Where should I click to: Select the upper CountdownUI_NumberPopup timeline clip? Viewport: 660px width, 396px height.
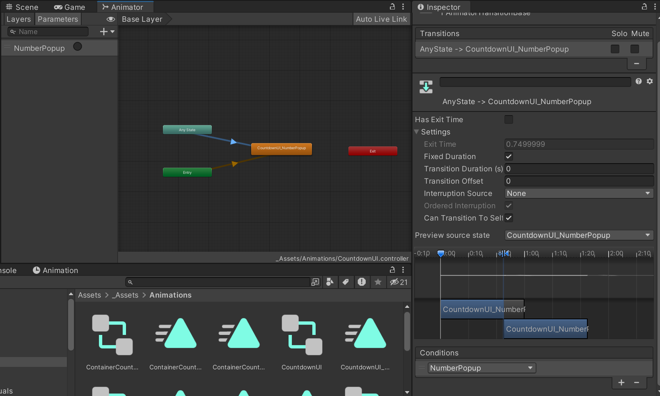tap(482, 309)
